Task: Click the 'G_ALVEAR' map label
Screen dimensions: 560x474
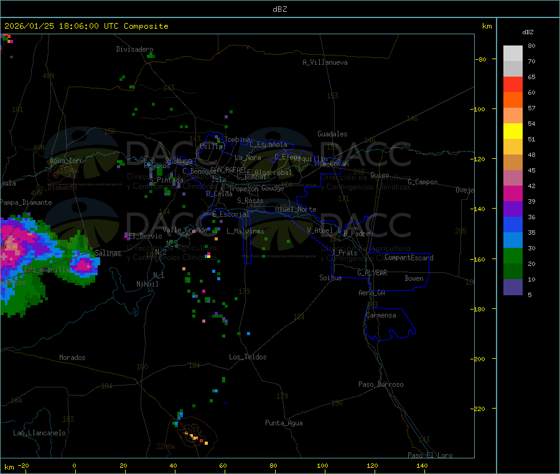Action: pyautogui.click(x=372, y=273)
